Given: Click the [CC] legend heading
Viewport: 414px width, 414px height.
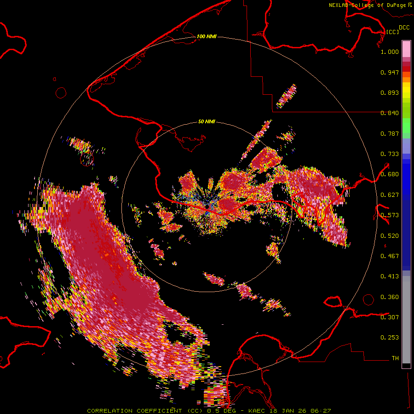Looking at the screenshot, I should [x=392, y=32].
